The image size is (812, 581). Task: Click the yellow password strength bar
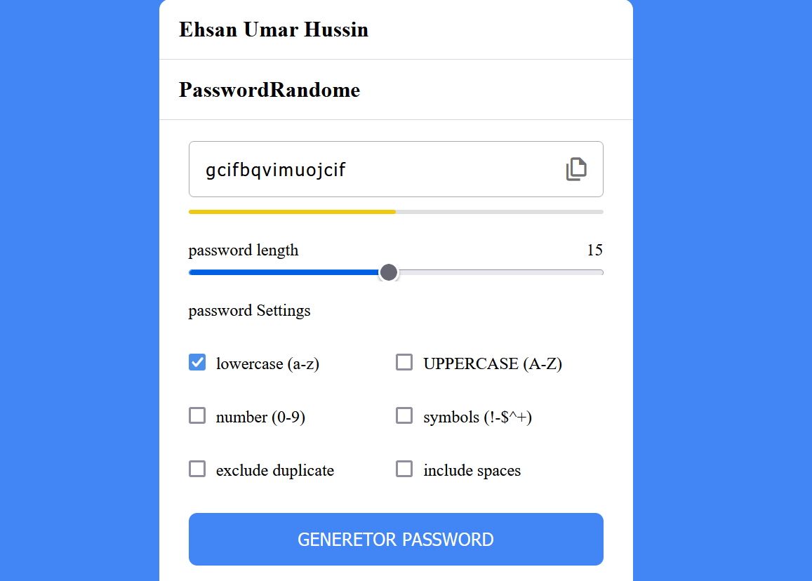292,211
